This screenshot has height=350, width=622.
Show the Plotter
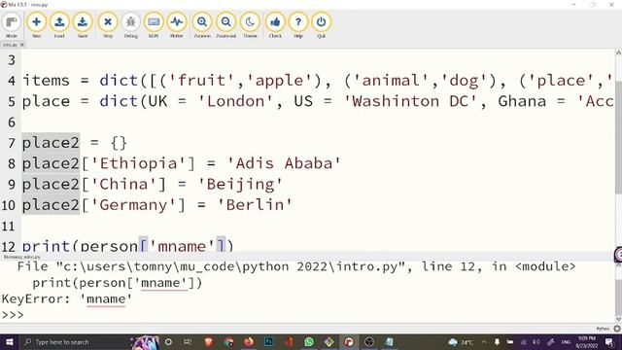click(x=177, y=24)
